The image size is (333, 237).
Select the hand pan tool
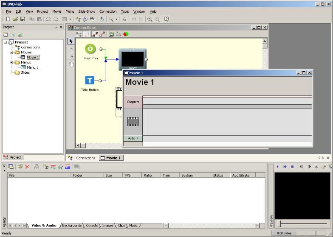71,64
